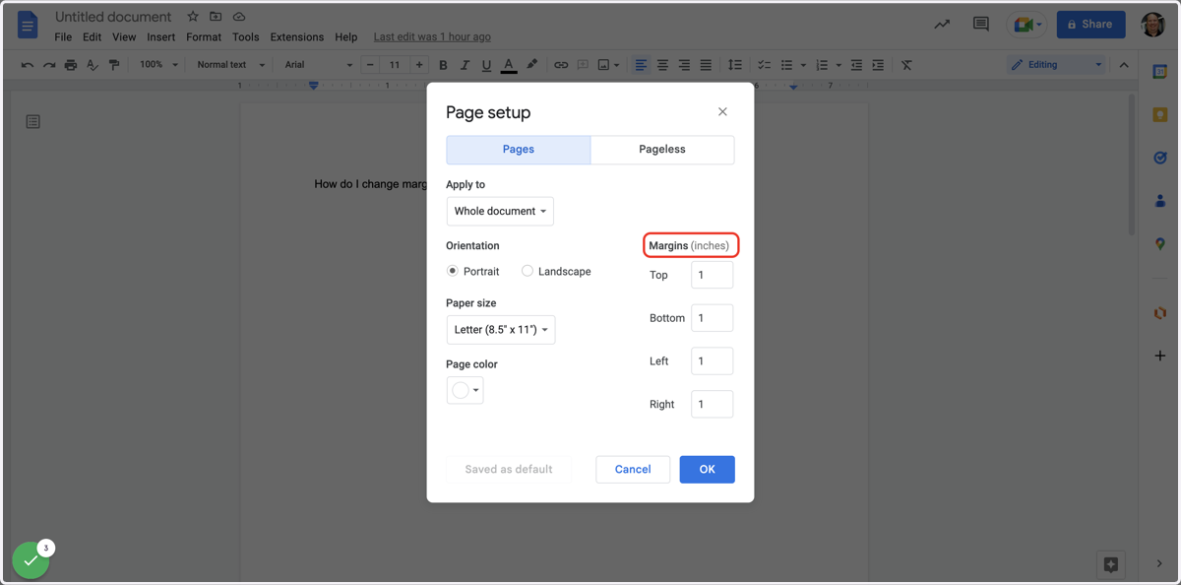The width and height of the screenshot is (1181, 585).
Task: Open Google Maps side panel
Action: [x=1160, y=243]
